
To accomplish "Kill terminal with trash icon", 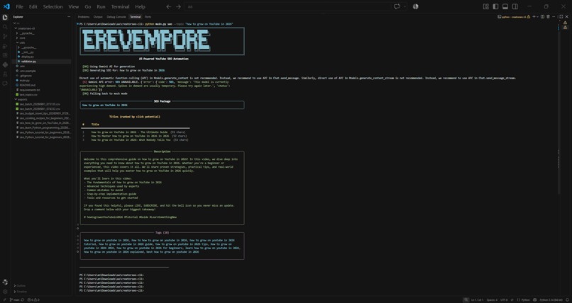I will pos(548,16).
